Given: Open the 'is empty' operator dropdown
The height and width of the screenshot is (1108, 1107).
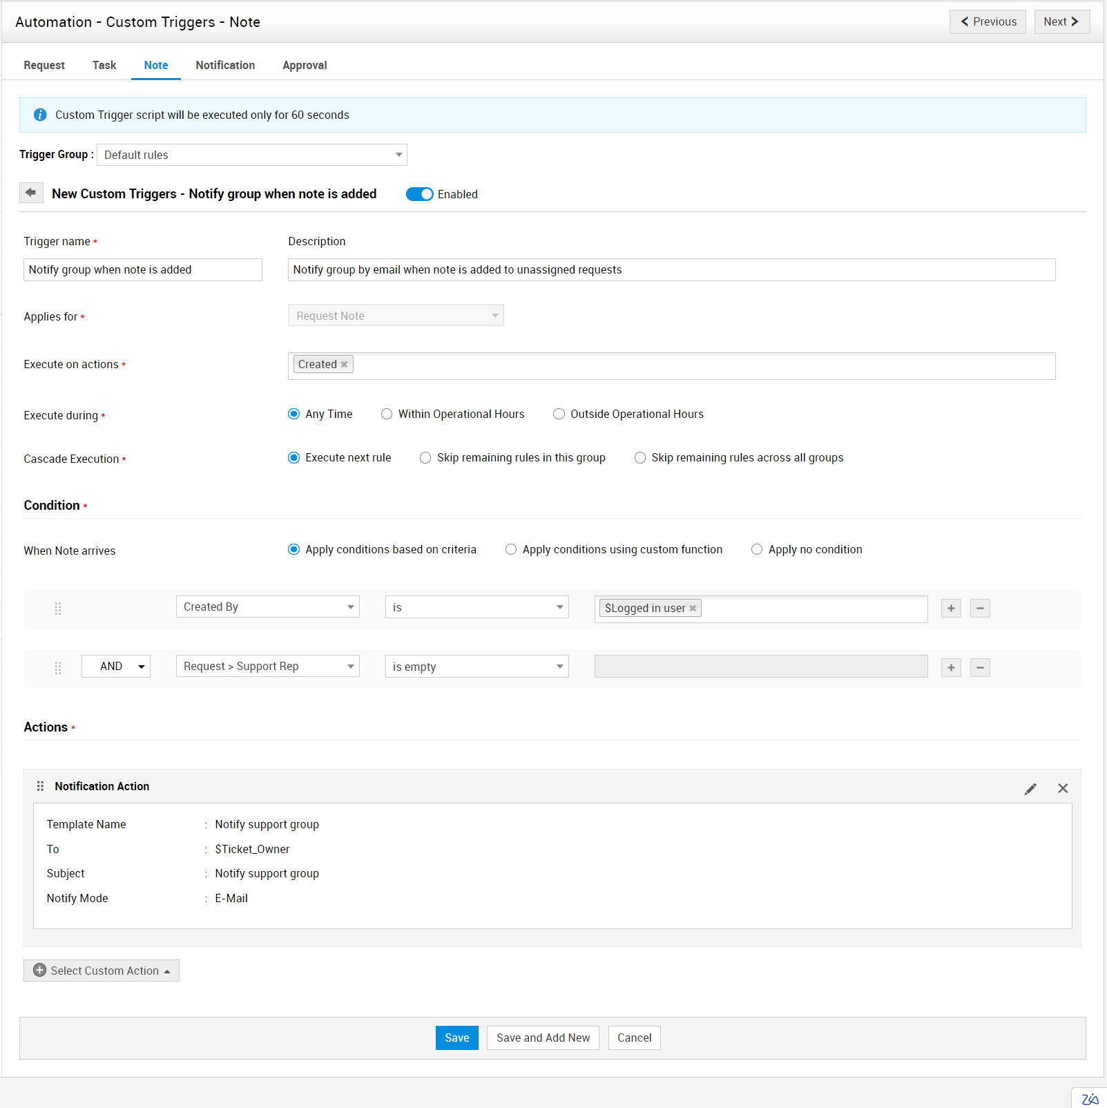Looking at the screenshot, I should [x=477, y=667].
